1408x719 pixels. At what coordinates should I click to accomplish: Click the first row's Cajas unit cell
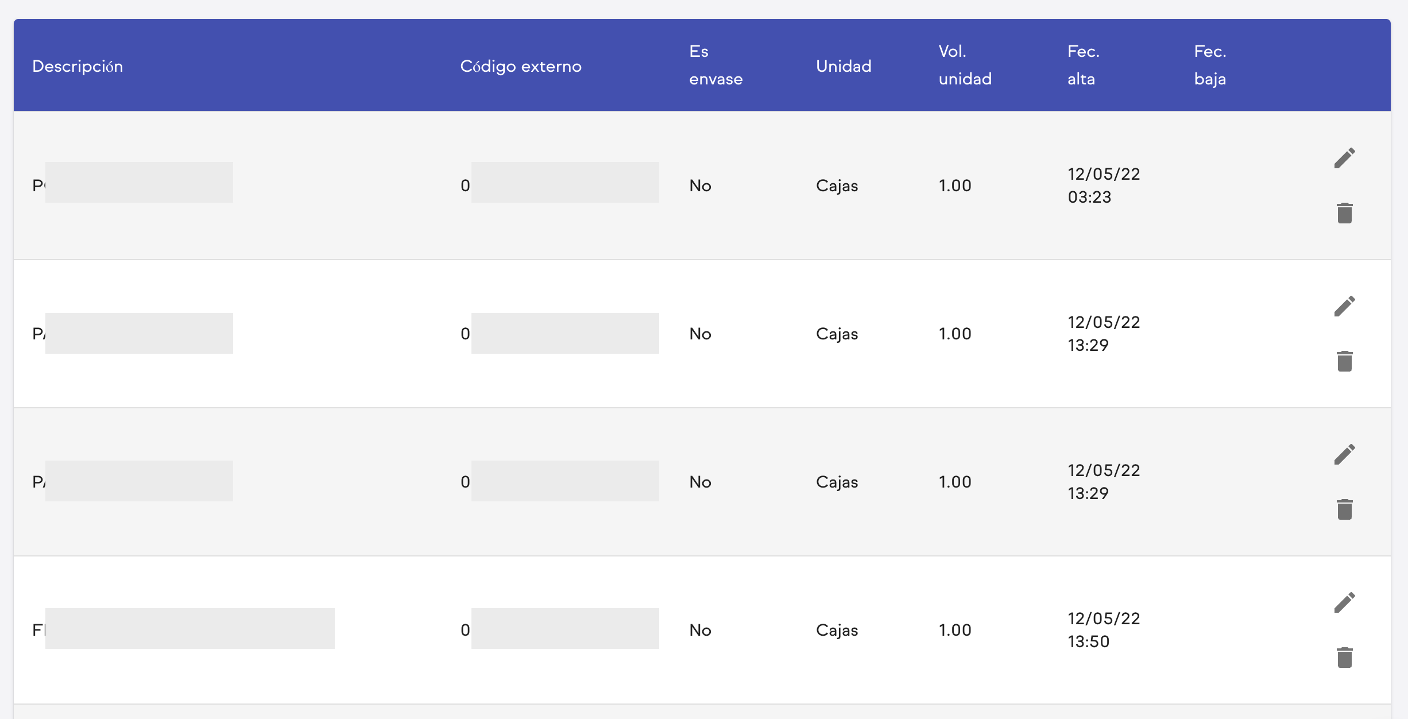pyautogui.click(x=837, y=185)
